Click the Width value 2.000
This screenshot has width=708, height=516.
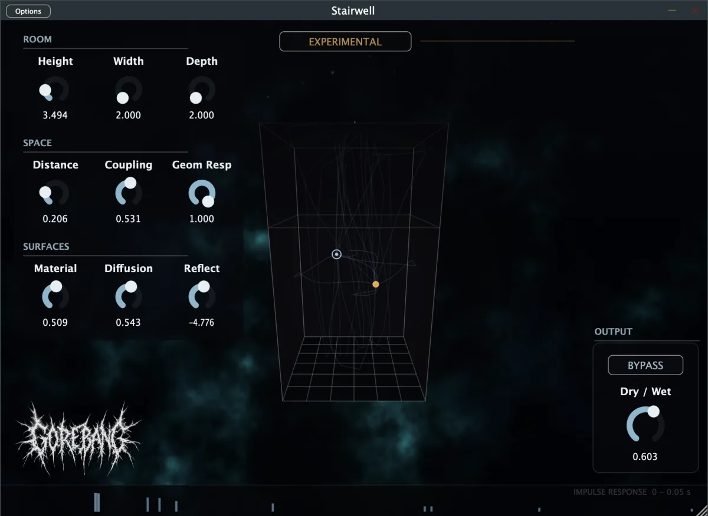129,115
